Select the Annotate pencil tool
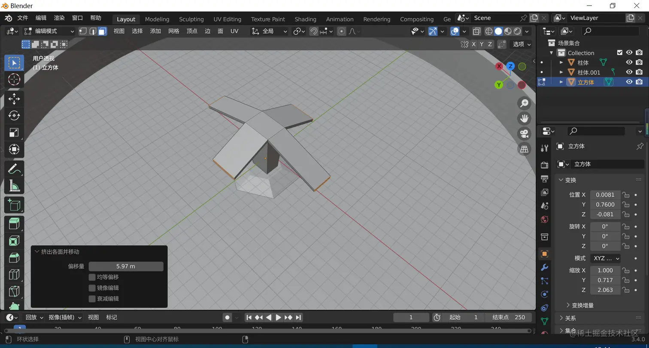This screenshot has width=649, height=348. 14,169
